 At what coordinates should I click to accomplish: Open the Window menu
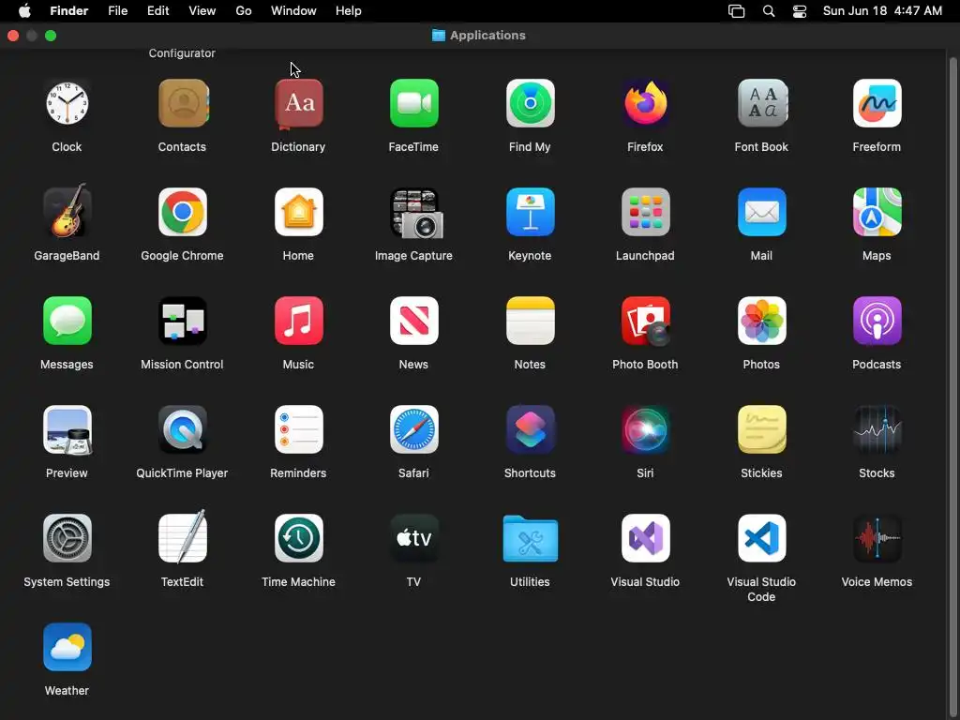click(x=293, y=11)
